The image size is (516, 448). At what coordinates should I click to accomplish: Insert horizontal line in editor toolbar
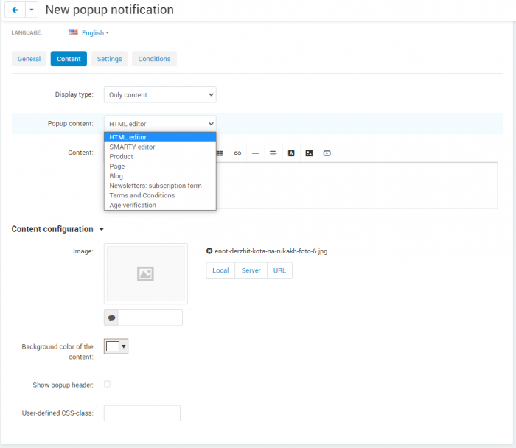tap(255, 153)
